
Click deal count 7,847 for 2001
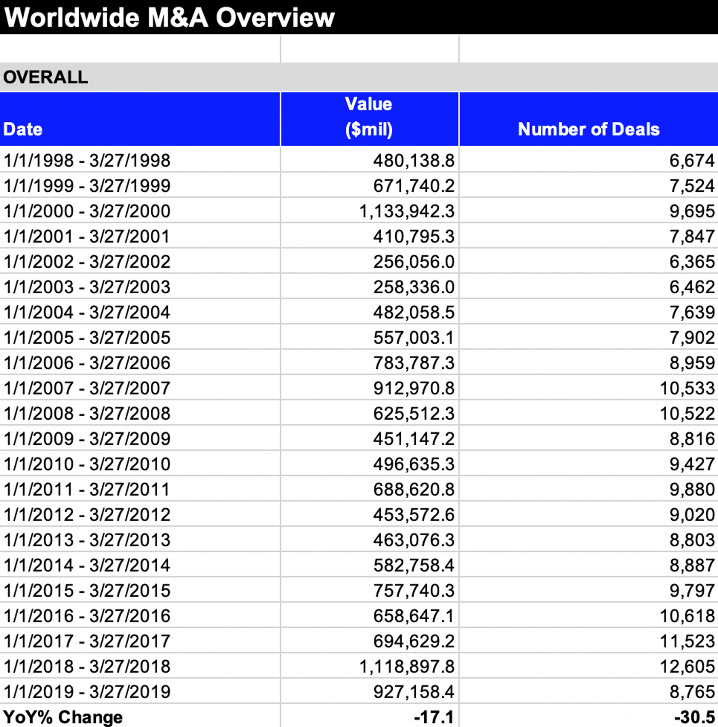(692, 236)
